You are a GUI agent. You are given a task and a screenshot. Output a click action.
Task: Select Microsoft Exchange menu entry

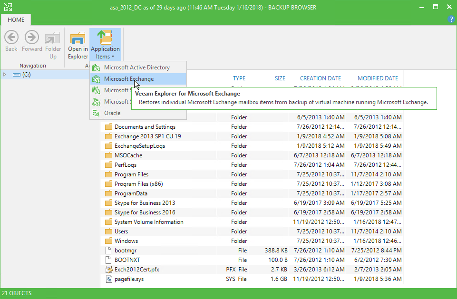[138, 79]
